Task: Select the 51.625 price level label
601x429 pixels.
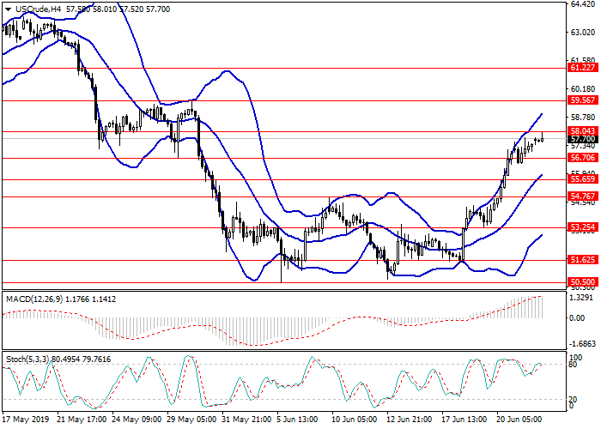Action: 582,259
